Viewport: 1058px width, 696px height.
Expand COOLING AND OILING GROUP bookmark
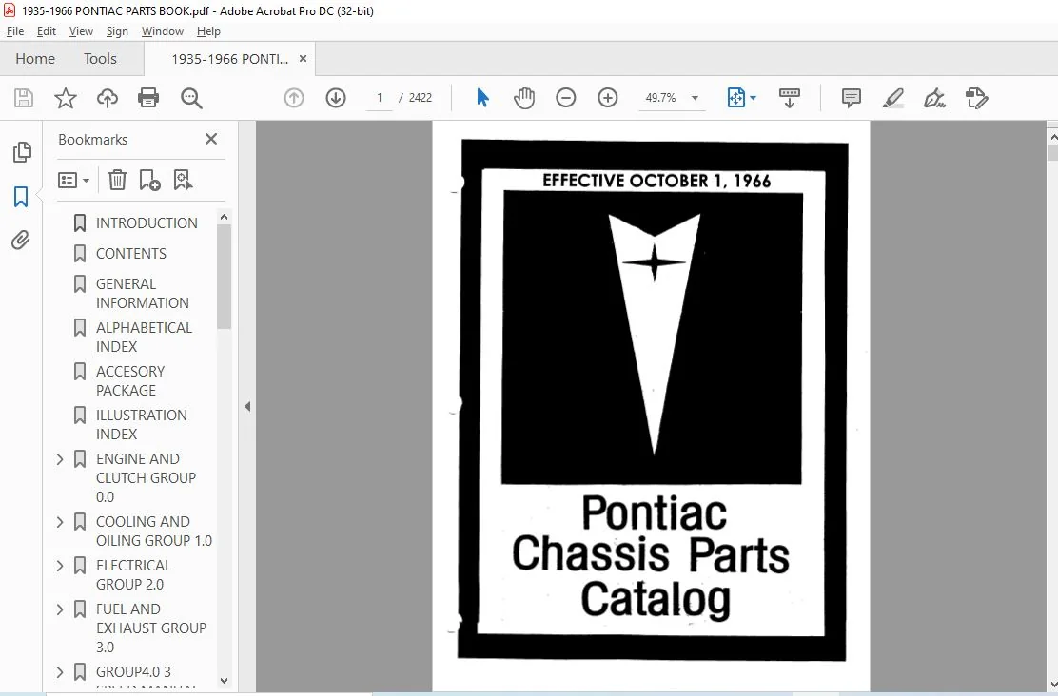point(60,522)
